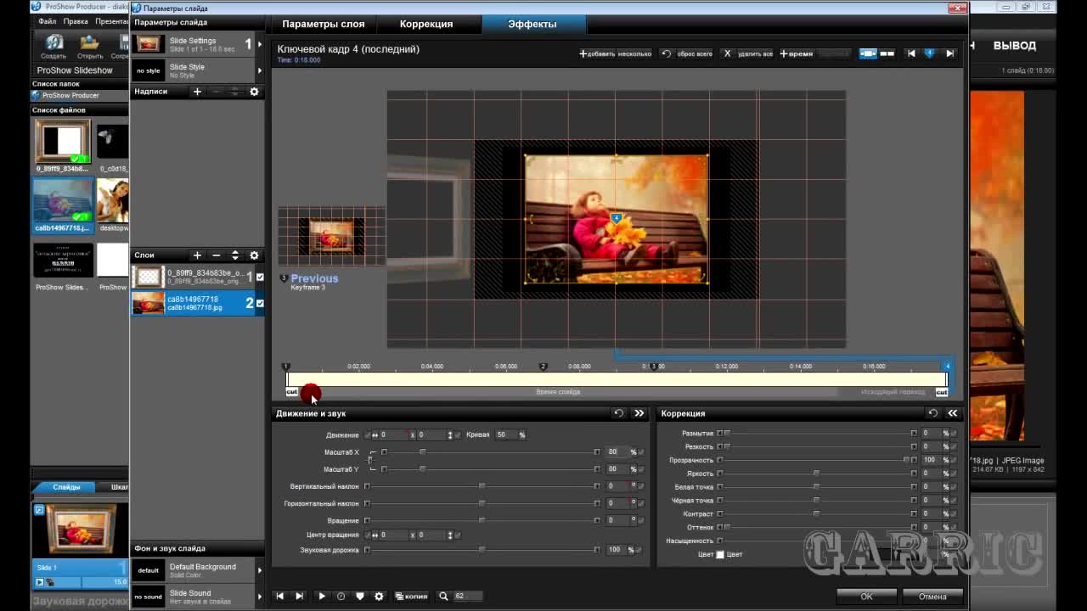Click the Контраст contrast slider handle

(x=816, y=513)
